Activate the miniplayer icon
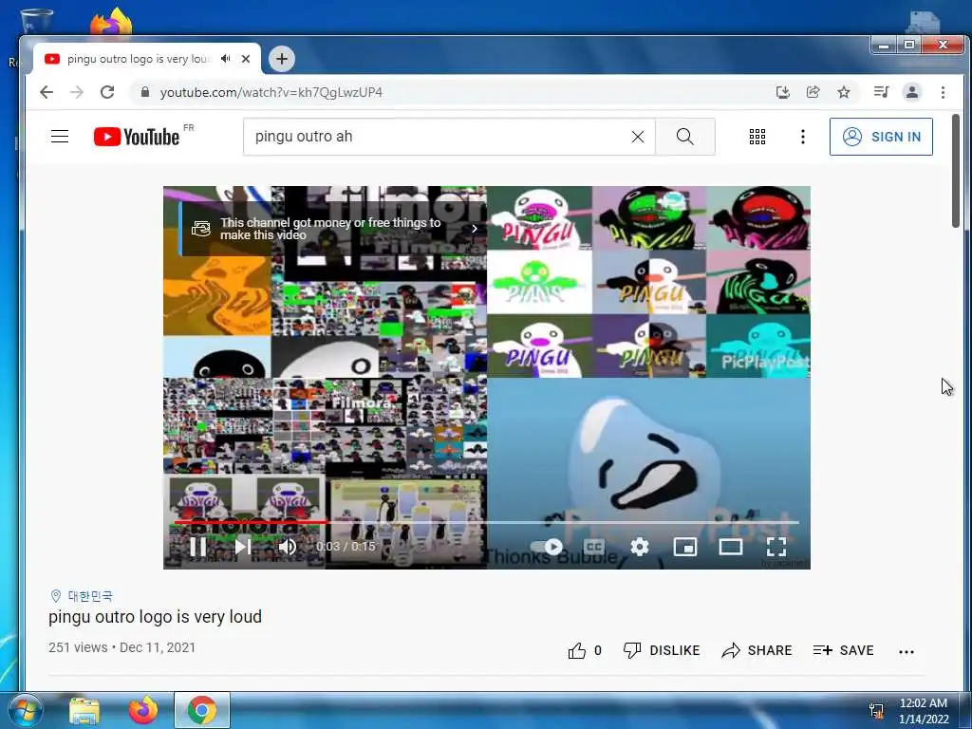The image size is (972, 729). 685,547
